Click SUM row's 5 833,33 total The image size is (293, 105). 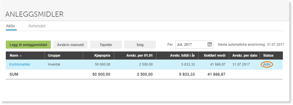coord(187,74)
